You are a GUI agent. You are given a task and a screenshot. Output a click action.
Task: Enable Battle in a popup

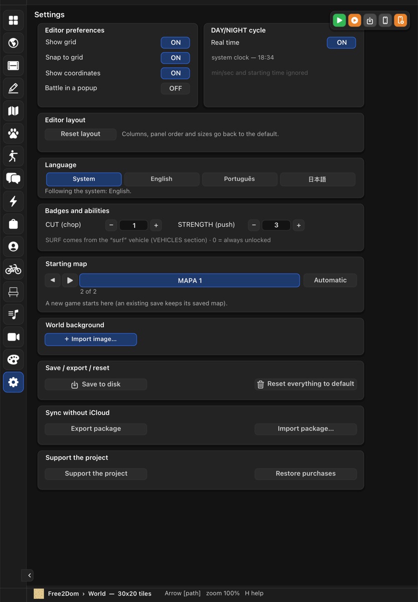[175, 88]
